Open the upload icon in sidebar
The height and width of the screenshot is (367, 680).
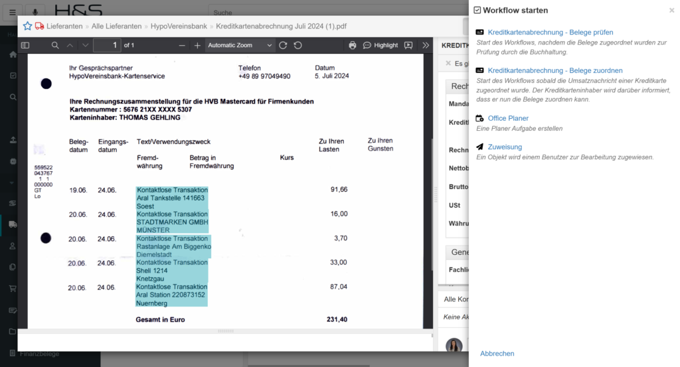(x=13, y=139)
